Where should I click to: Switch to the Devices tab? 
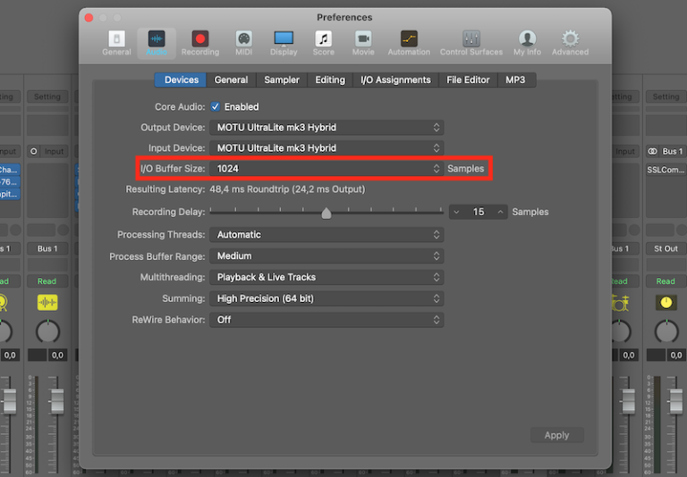pyautogui.click(x=181, y=79)
